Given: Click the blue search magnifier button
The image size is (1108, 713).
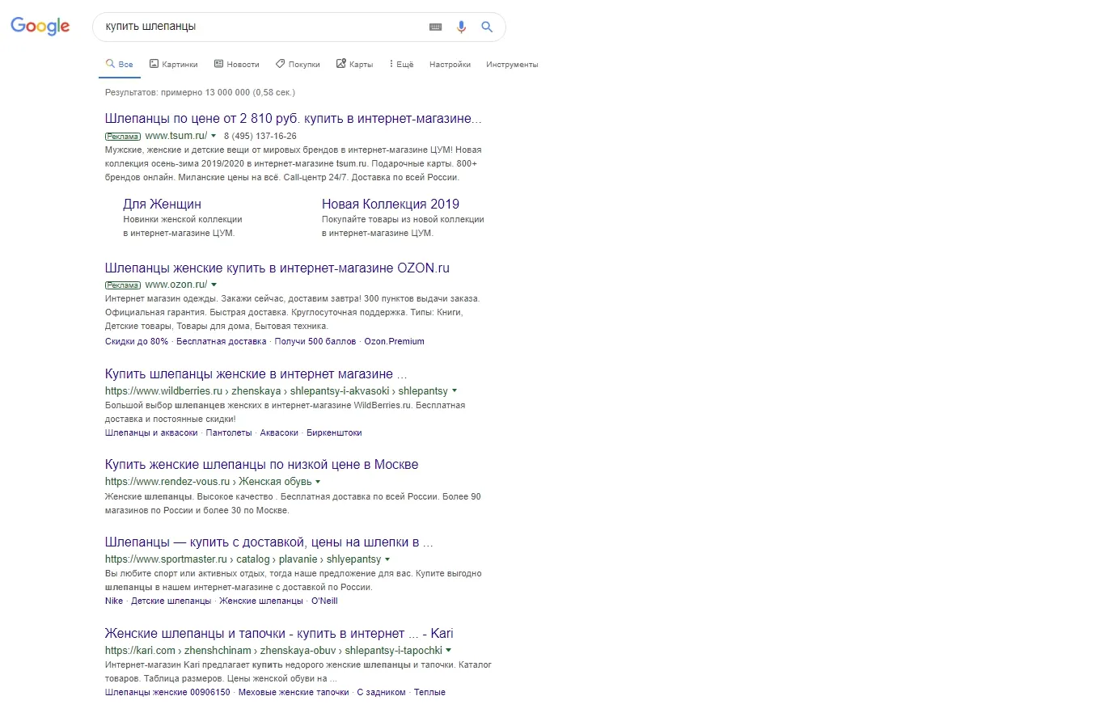Looking at the screenshot, I should coord(487,27).
